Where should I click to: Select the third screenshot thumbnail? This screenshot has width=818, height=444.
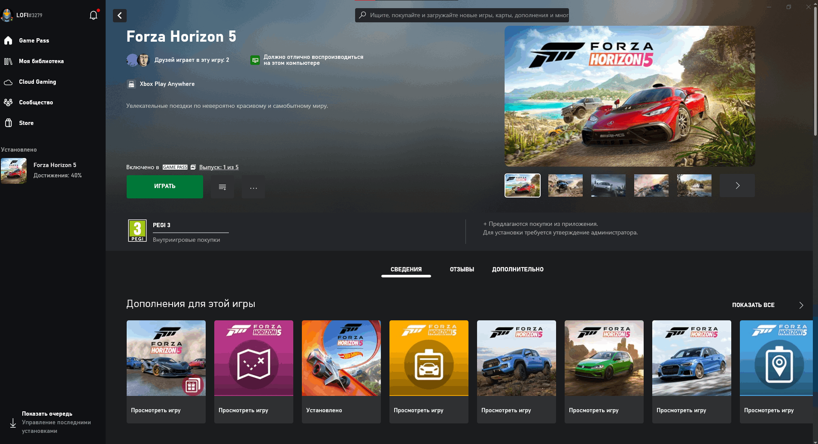click(x=608, y=186)
